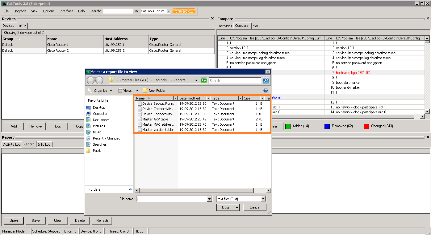
Task: Click the blue help icon in dialog
Action: 266,91
